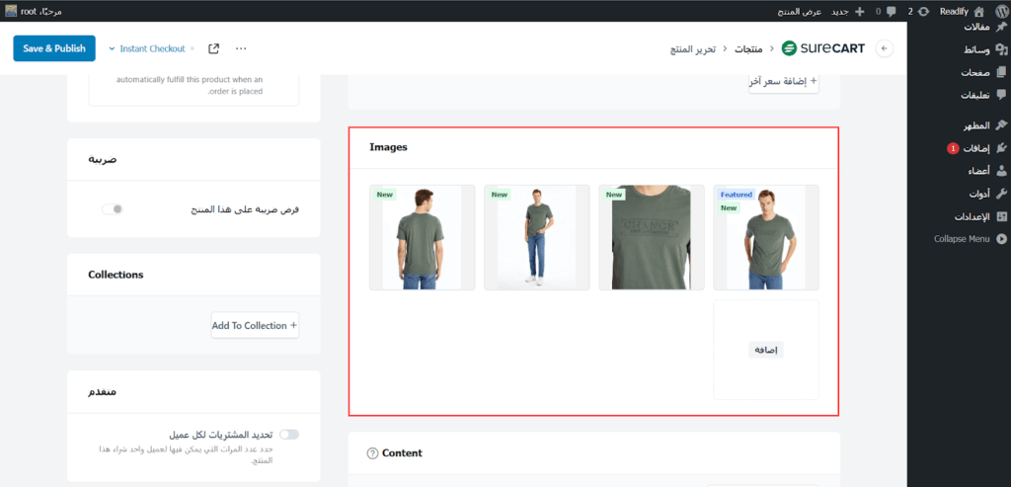
Task: Click Save & Publish button
Action: point(54,48)
